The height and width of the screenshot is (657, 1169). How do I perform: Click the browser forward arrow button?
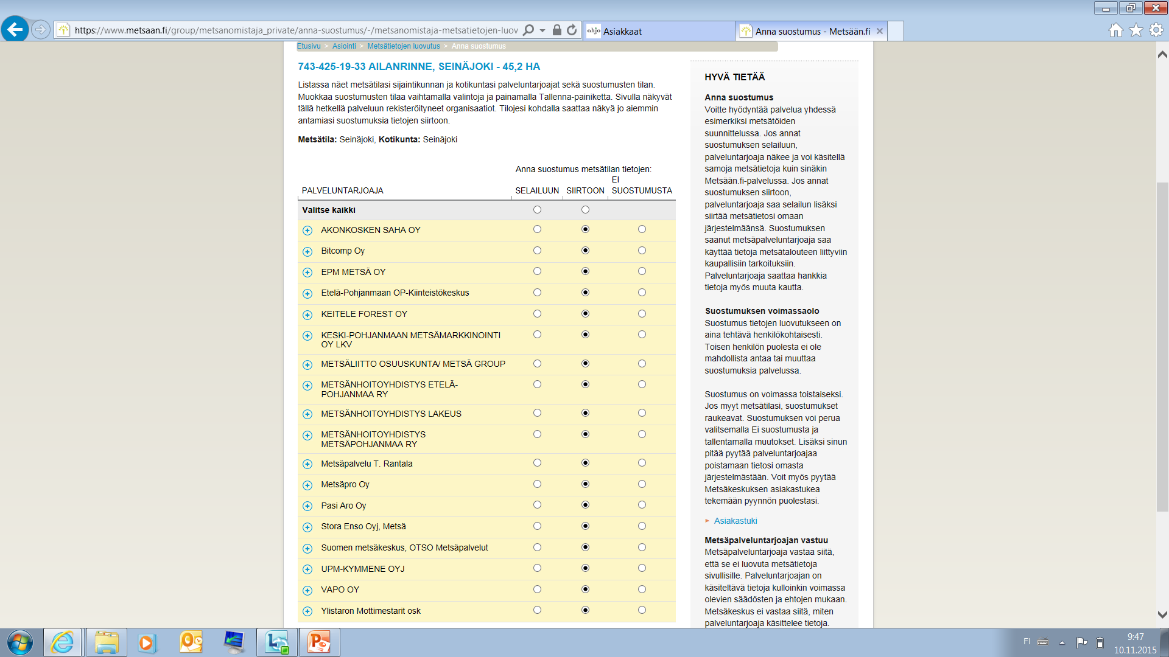[40, 29]
